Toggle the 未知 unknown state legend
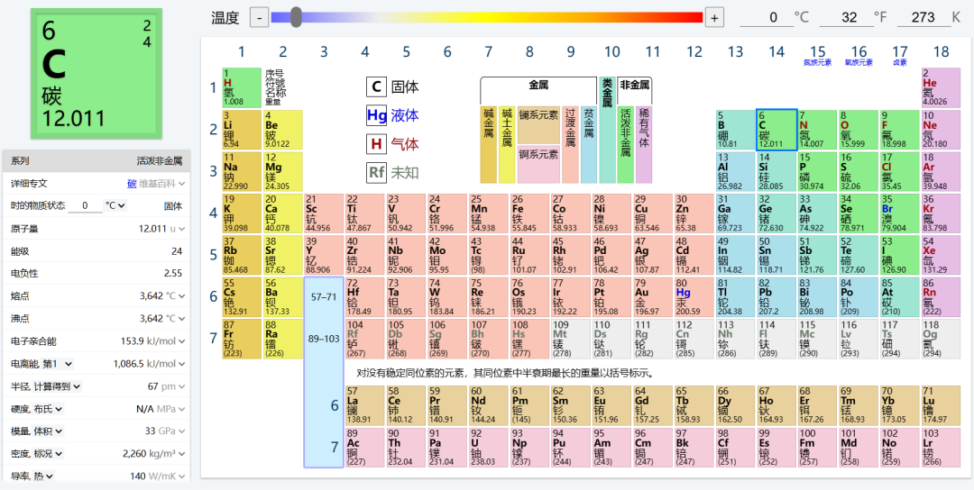 tap(393, 173)
